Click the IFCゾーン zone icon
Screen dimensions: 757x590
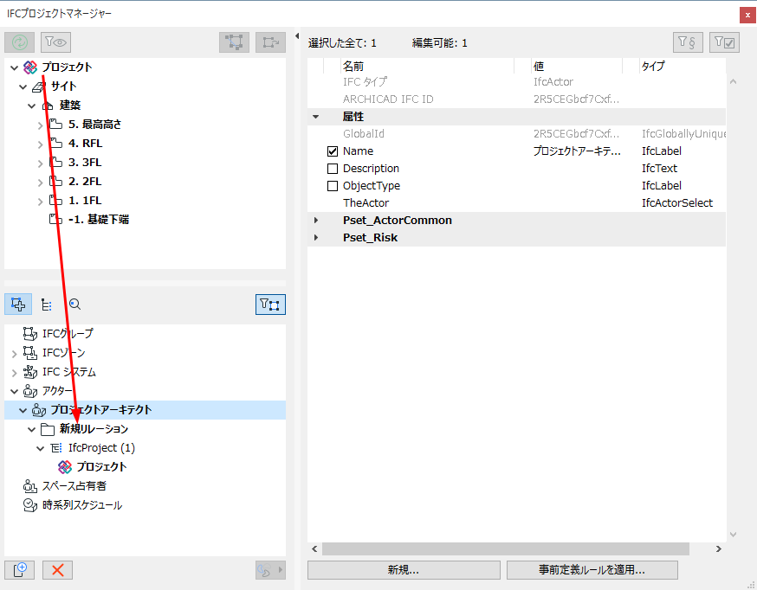(30, 353)
